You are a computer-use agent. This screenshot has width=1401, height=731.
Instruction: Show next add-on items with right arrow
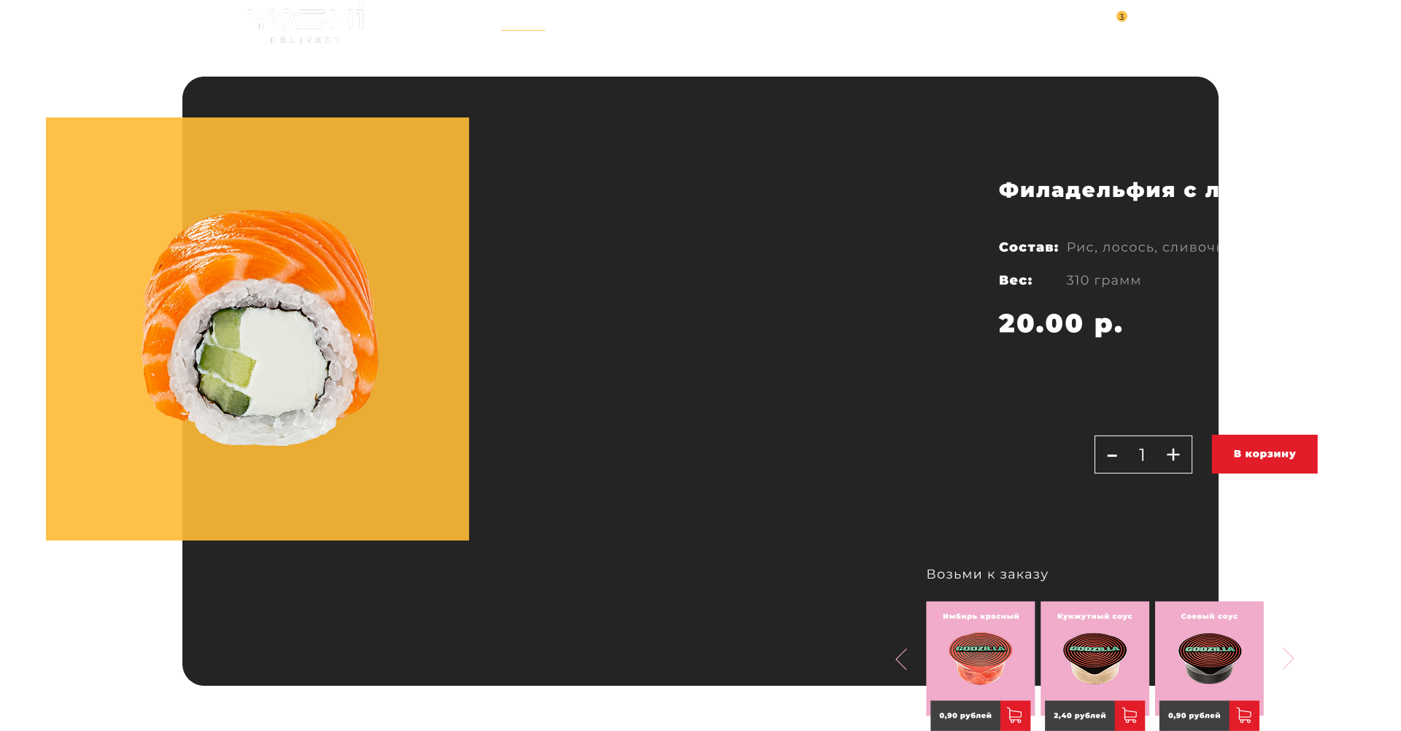(1289, 659)
